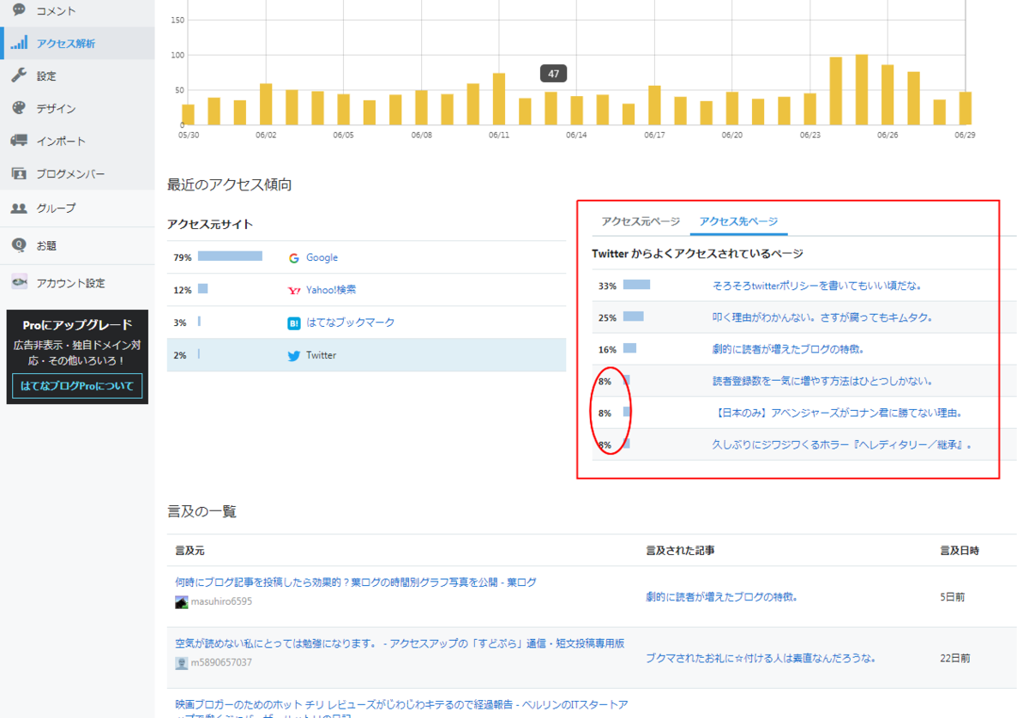The height and width of the screenshot is (718, 1029).
Task: Click the chart bar under the 47 tooltip
Action: click(x=551, y=109)
